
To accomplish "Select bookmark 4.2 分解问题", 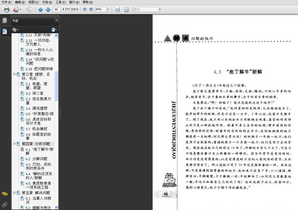I will tap(36, 159).
